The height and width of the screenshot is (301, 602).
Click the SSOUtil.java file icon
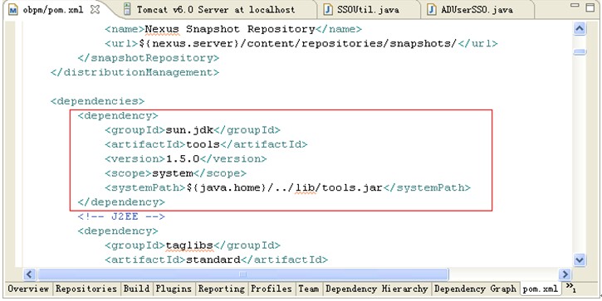coord(329,10)
